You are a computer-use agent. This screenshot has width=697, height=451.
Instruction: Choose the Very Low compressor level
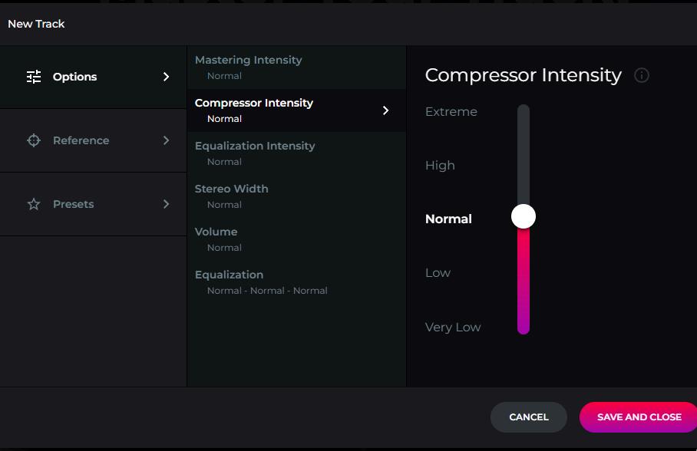click(x=453, y=328)
